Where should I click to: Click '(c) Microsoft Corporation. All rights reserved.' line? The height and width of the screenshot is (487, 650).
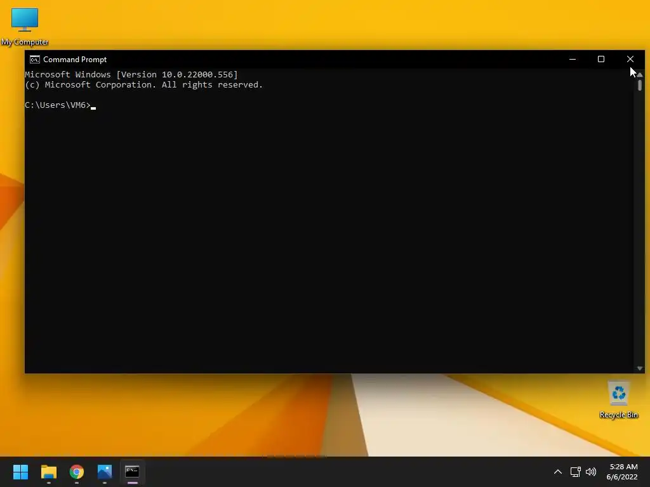143,85
